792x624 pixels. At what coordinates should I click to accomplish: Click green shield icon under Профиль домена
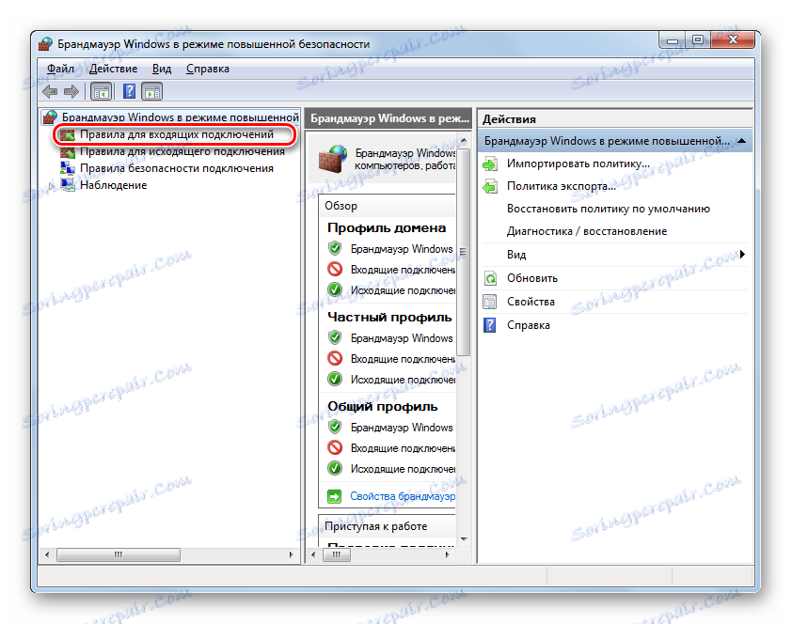[x=334, y=249]
